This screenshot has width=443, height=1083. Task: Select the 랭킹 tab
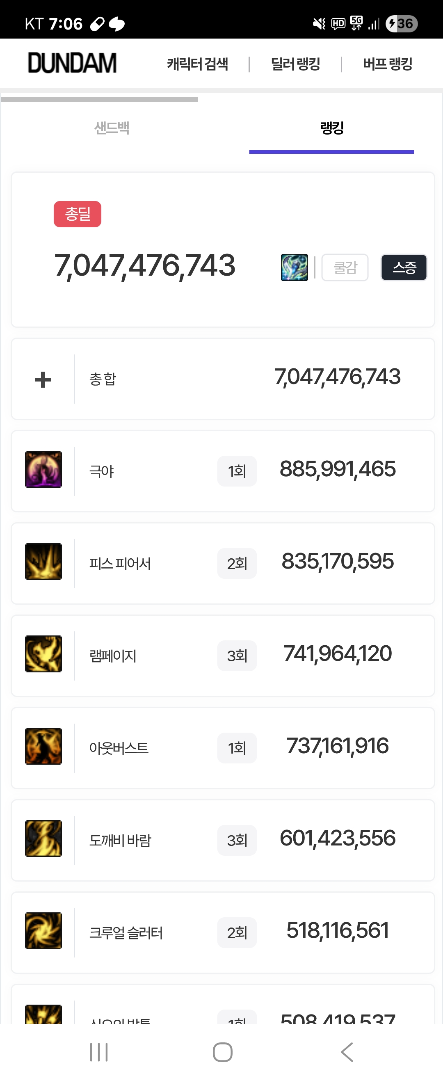click(x=331, y=128)
